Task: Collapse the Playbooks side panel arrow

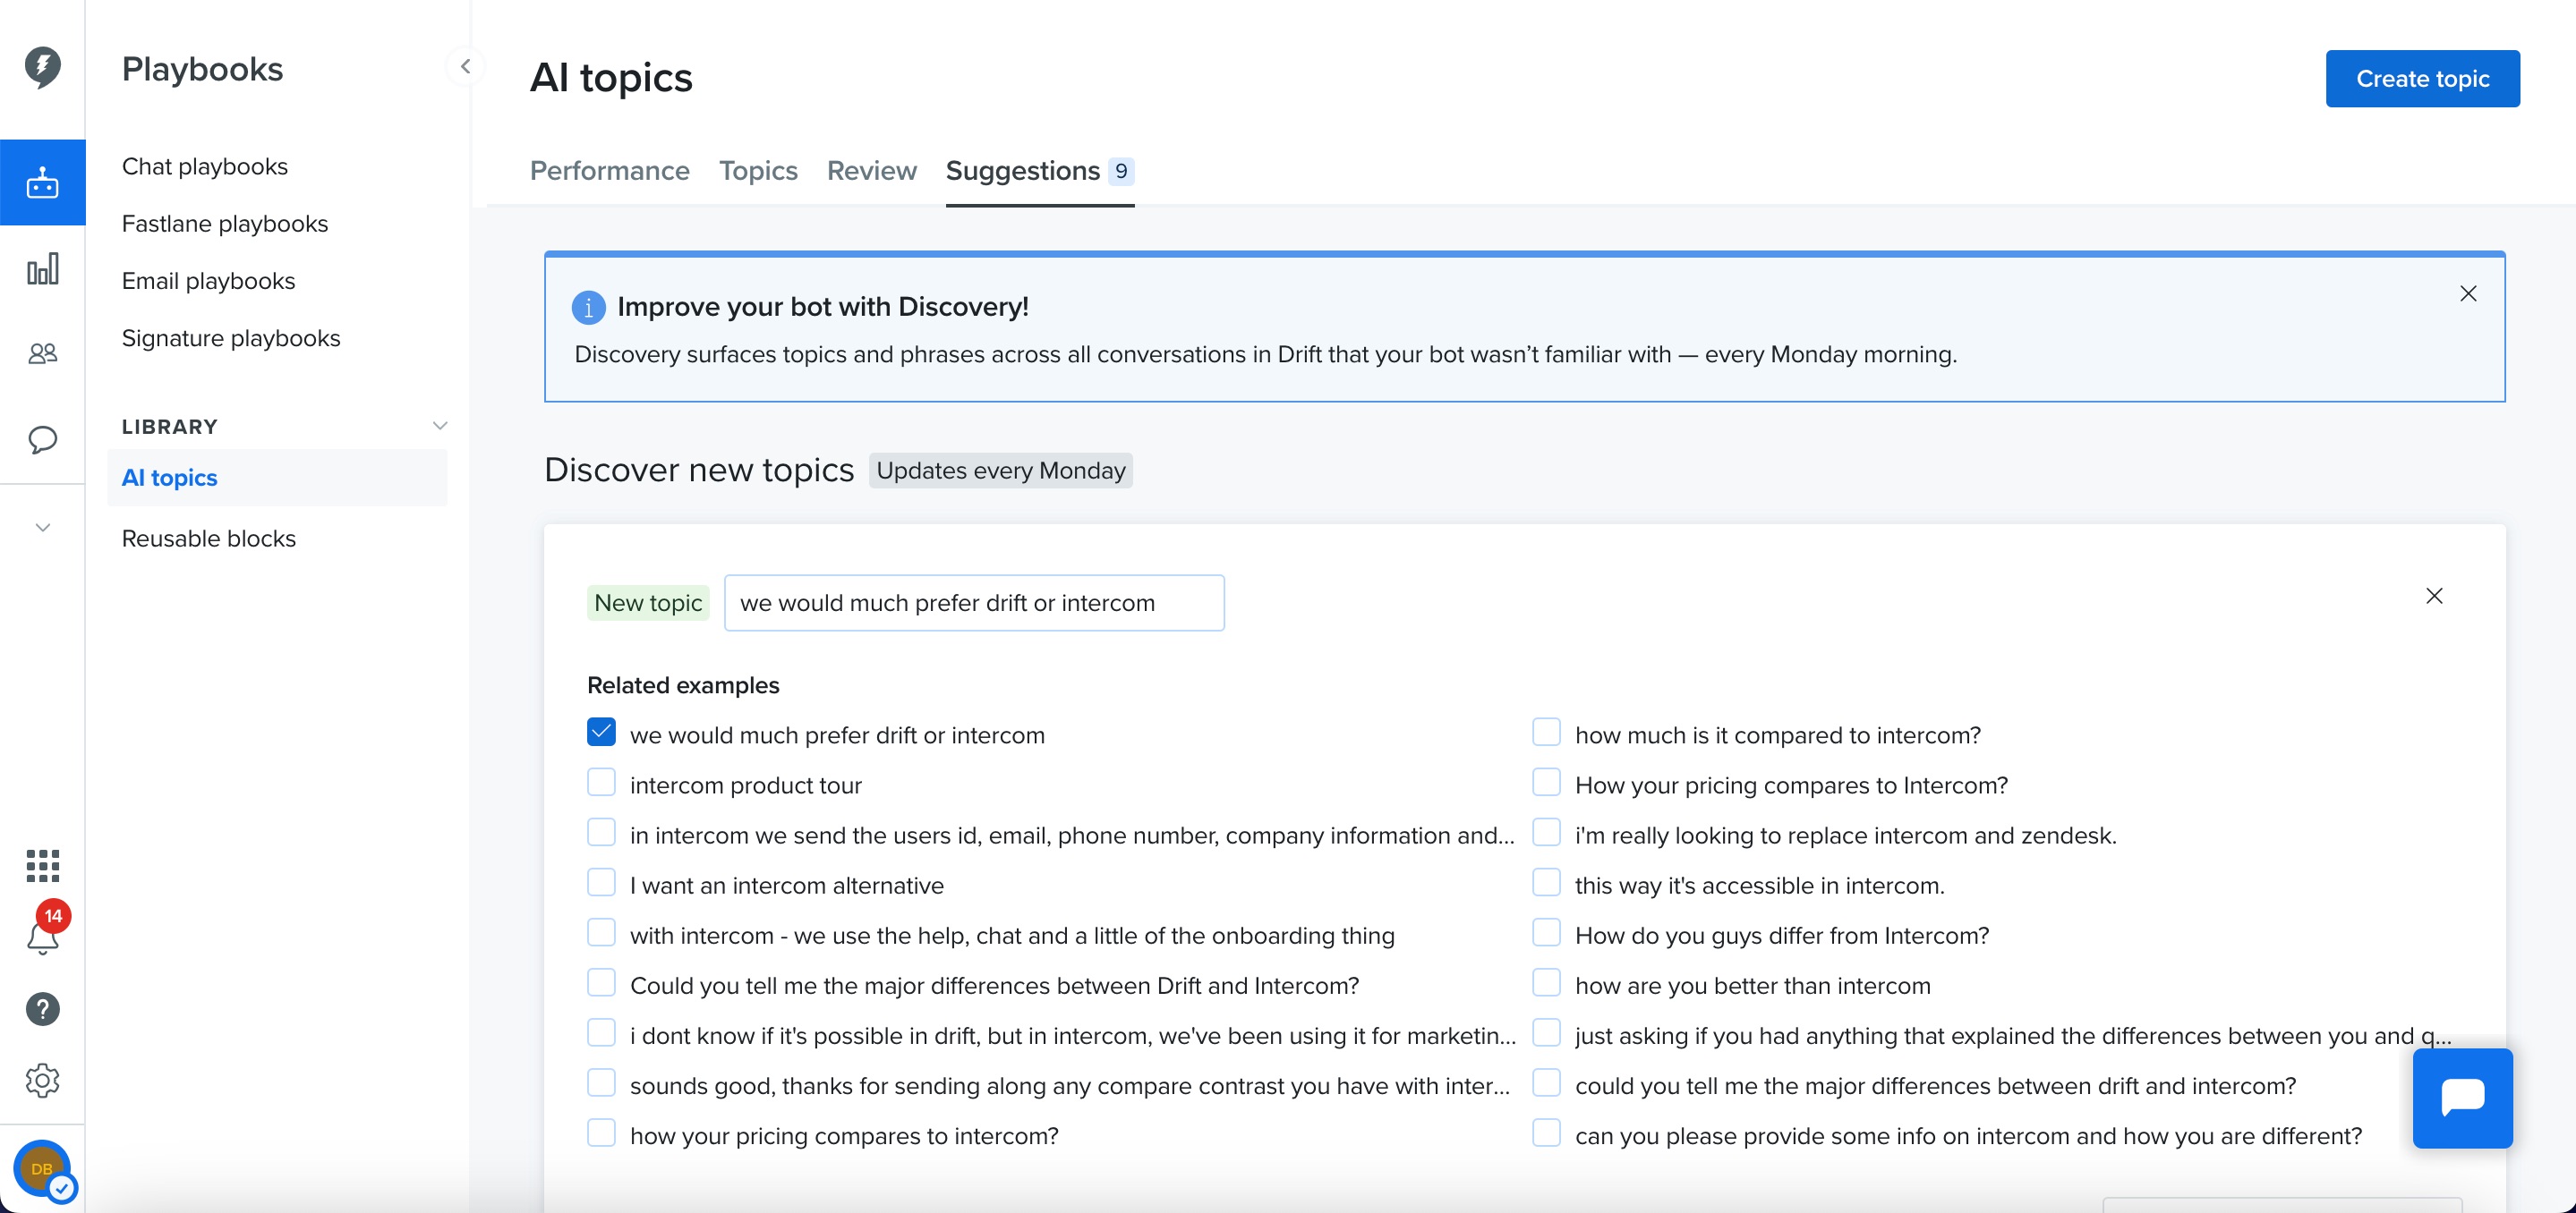Action: click(x=465, y=67)
